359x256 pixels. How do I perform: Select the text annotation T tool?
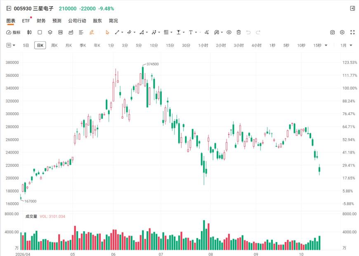[x=191, y=32]
